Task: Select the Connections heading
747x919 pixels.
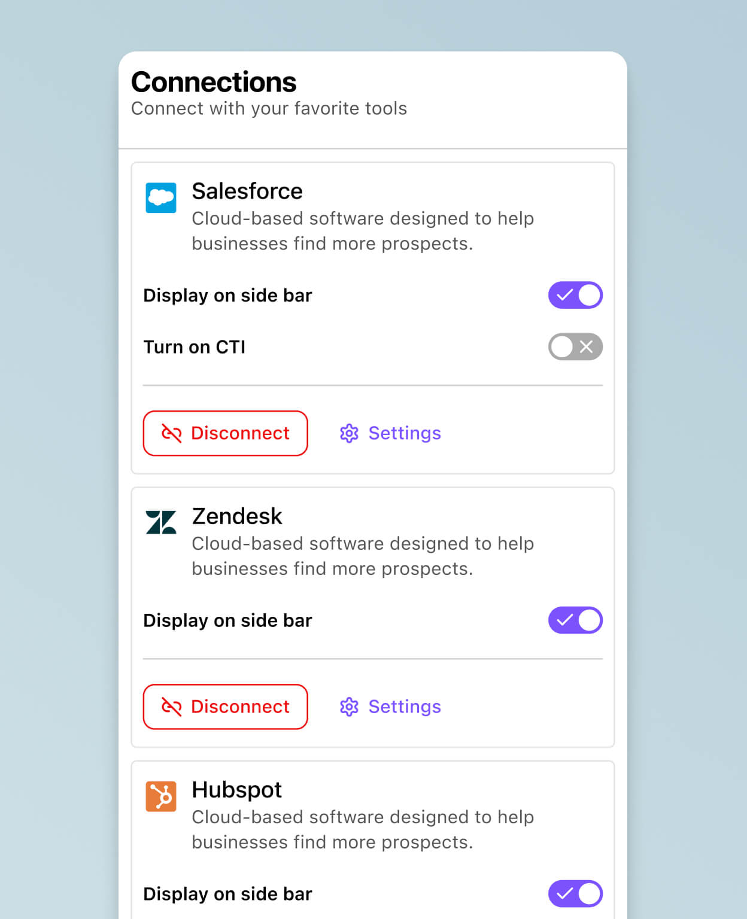Action: tap(214, 82)
